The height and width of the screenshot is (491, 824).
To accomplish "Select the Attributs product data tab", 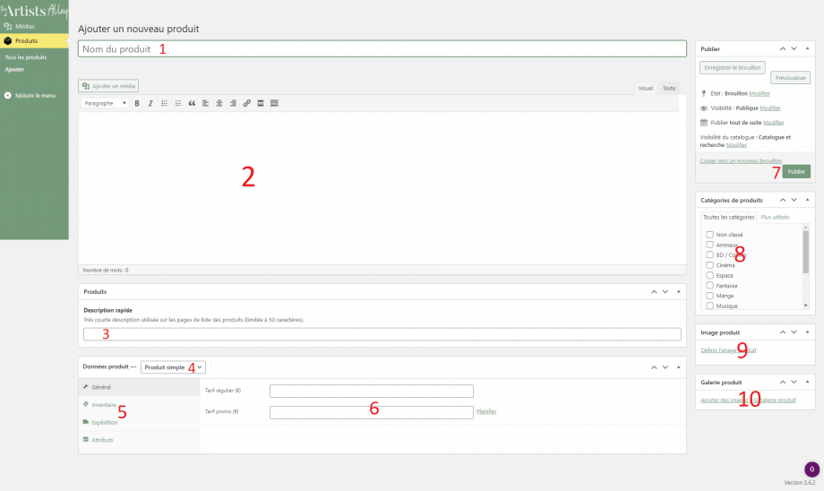I will [x=139, y=440].
